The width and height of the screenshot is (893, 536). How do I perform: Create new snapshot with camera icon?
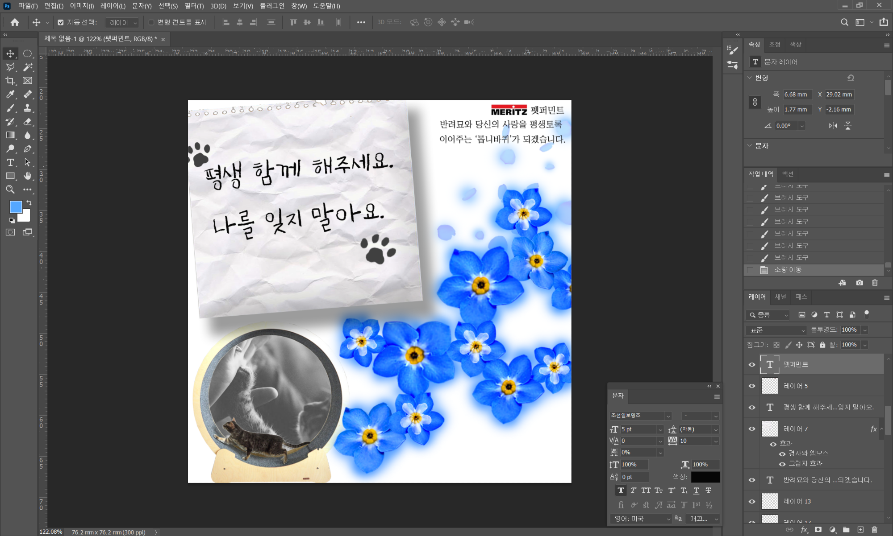(859, 283)
